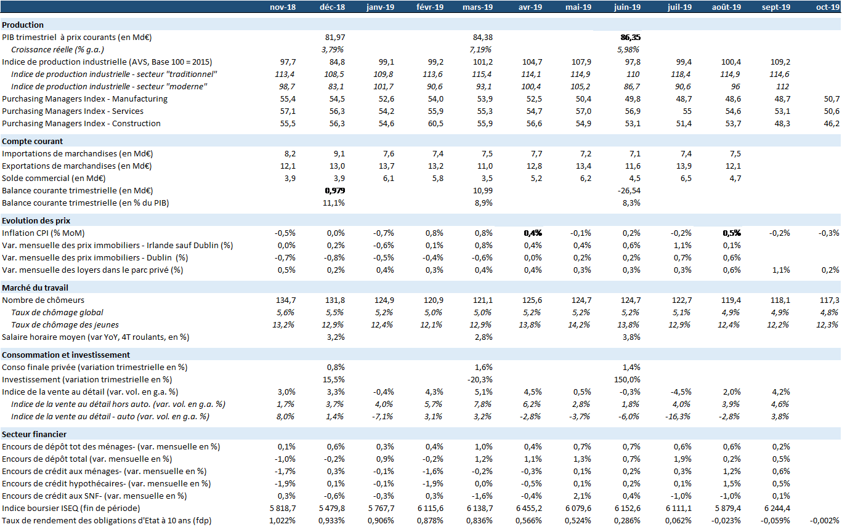Select the Encours de crédit aux SNF label

[x=94, y=496]
